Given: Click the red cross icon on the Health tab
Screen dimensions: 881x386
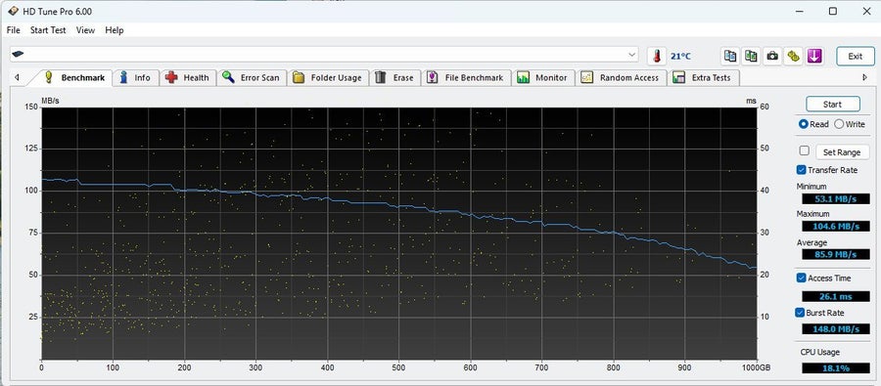Looking at the screenshot, I should click(171, 77).
